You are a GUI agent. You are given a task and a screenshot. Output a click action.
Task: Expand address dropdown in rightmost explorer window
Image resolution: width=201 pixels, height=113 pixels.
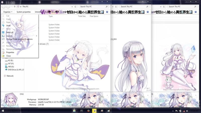coord(161,7)
